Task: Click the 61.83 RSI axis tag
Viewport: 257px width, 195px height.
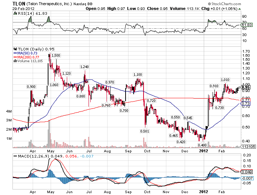Action: pos(246,25)
